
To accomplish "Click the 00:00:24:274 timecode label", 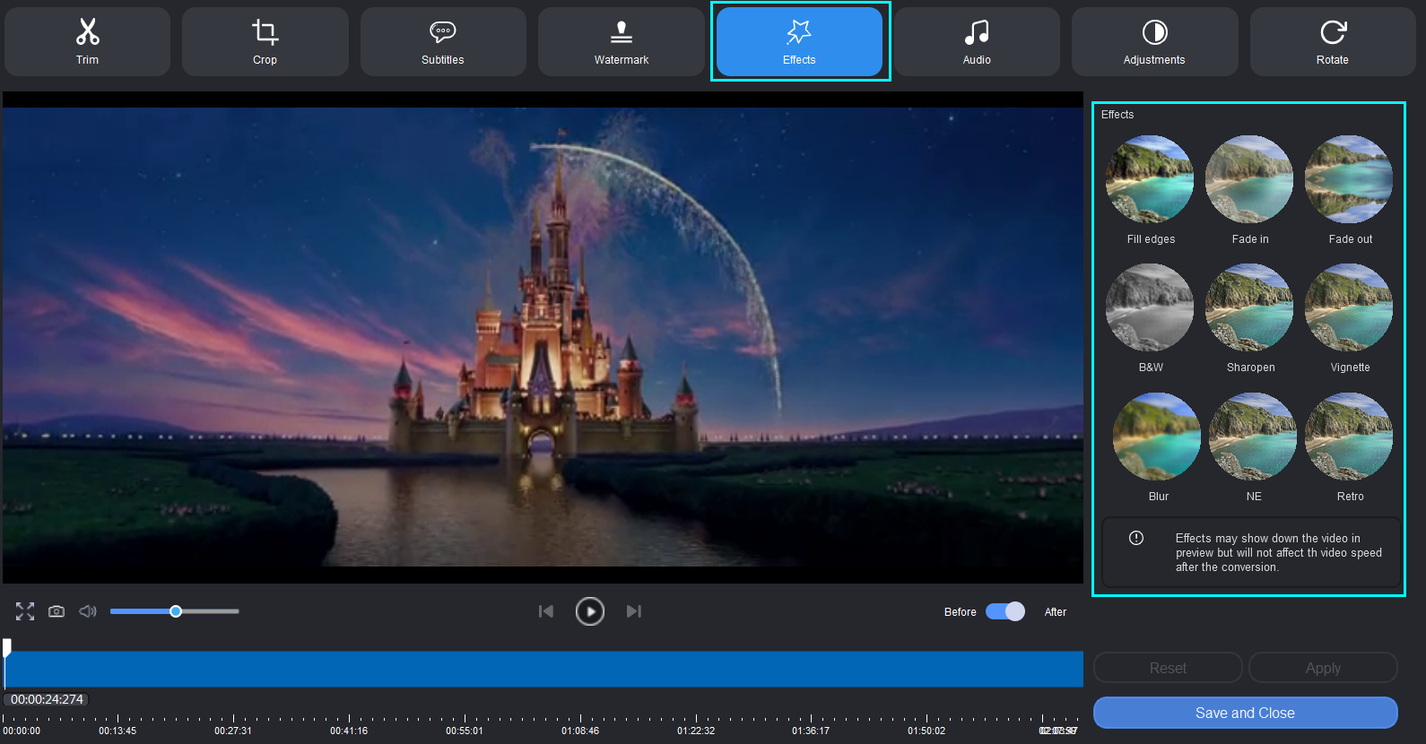I will 47,699.
